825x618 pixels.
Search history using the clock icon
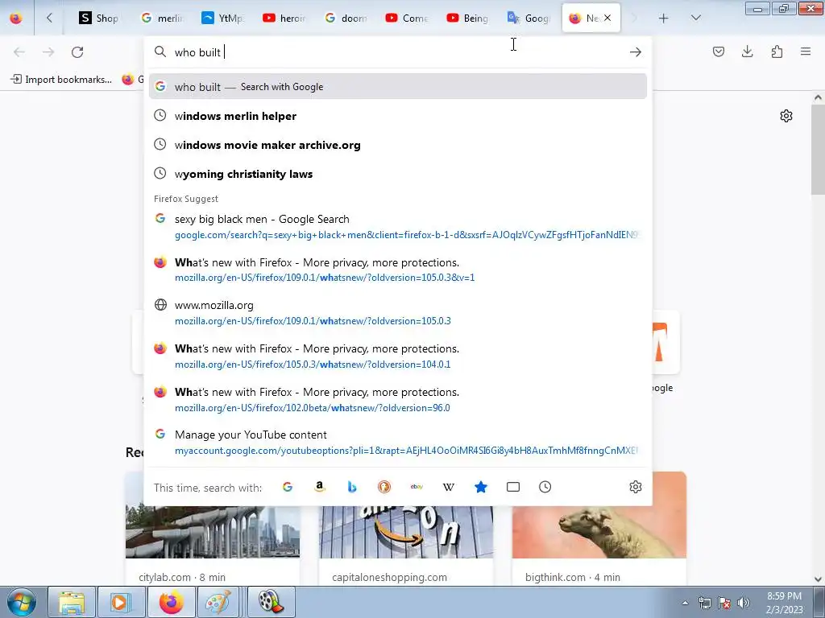pyautogui.click(x=545, y=487)
